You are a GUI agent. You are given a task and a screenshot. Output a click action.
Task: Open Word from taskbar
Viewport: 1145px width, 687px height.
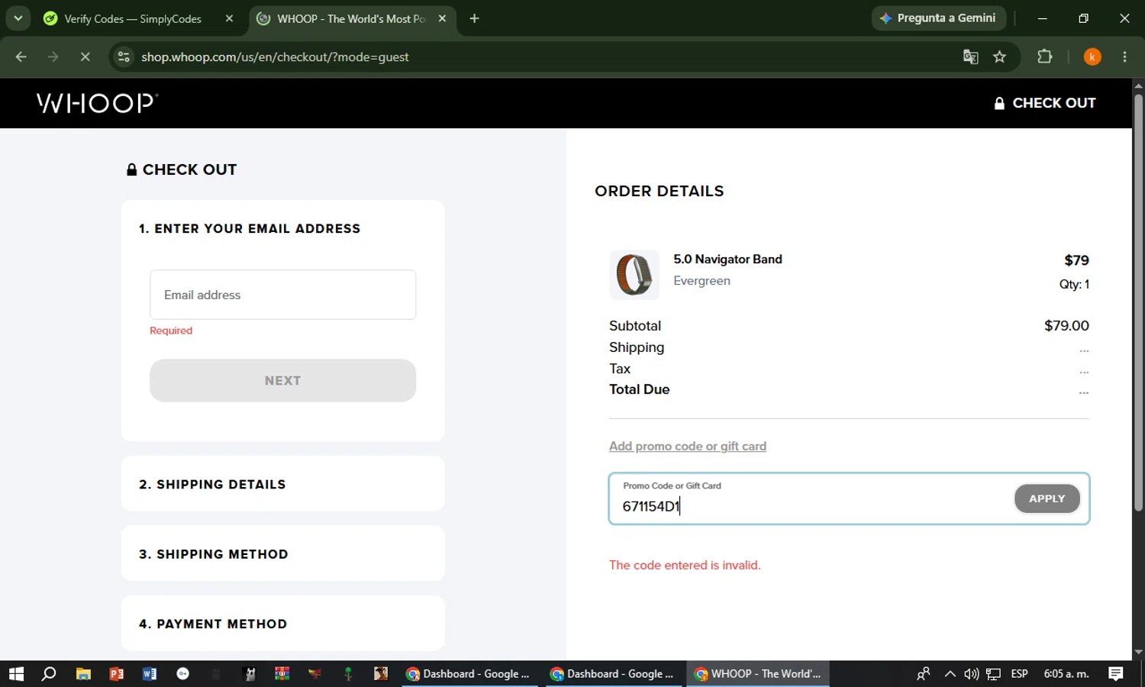tap(150, 674)
